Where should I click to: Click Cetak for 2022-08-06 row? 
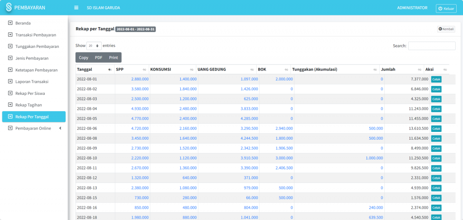[x=436, y=129]
